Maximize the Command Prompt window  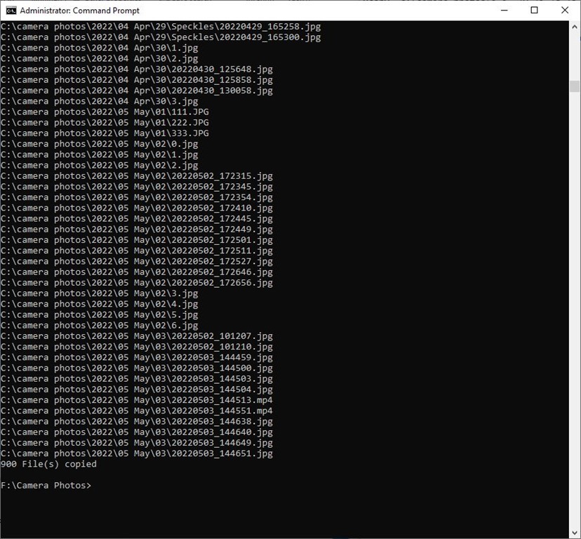[534, 11]
